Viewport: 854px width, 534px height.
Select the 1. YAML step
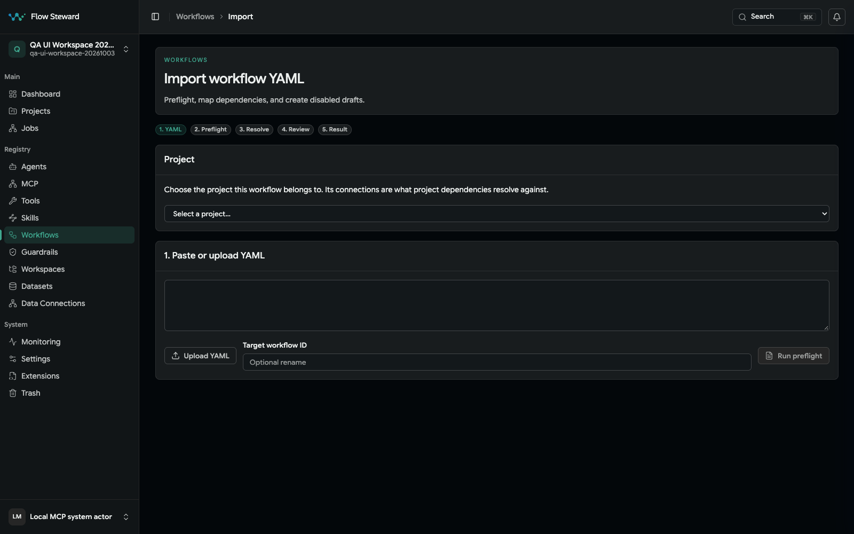click(171, 129)
